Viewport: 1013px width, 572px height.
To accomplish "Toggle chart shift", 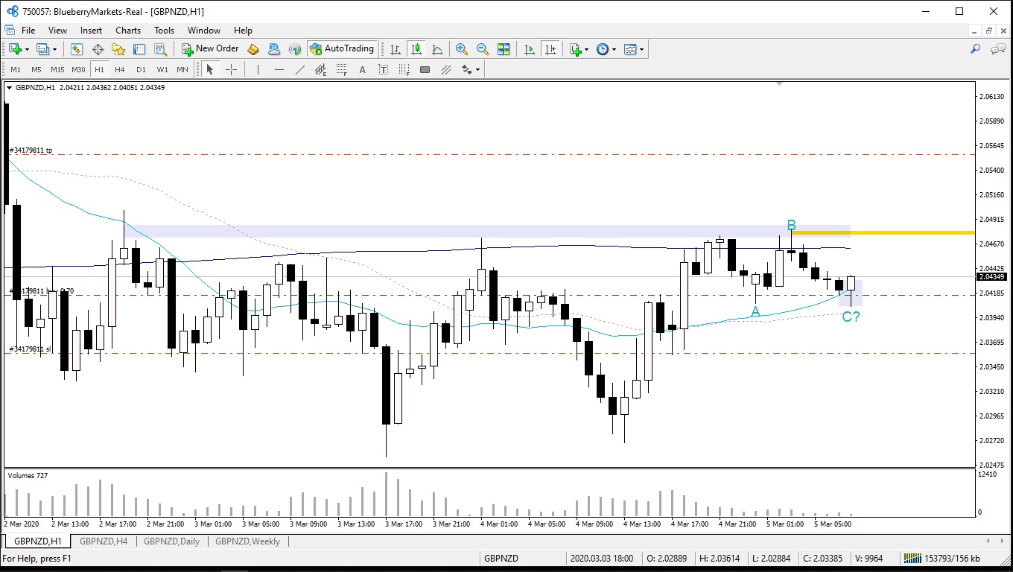I will pos(550,49).
